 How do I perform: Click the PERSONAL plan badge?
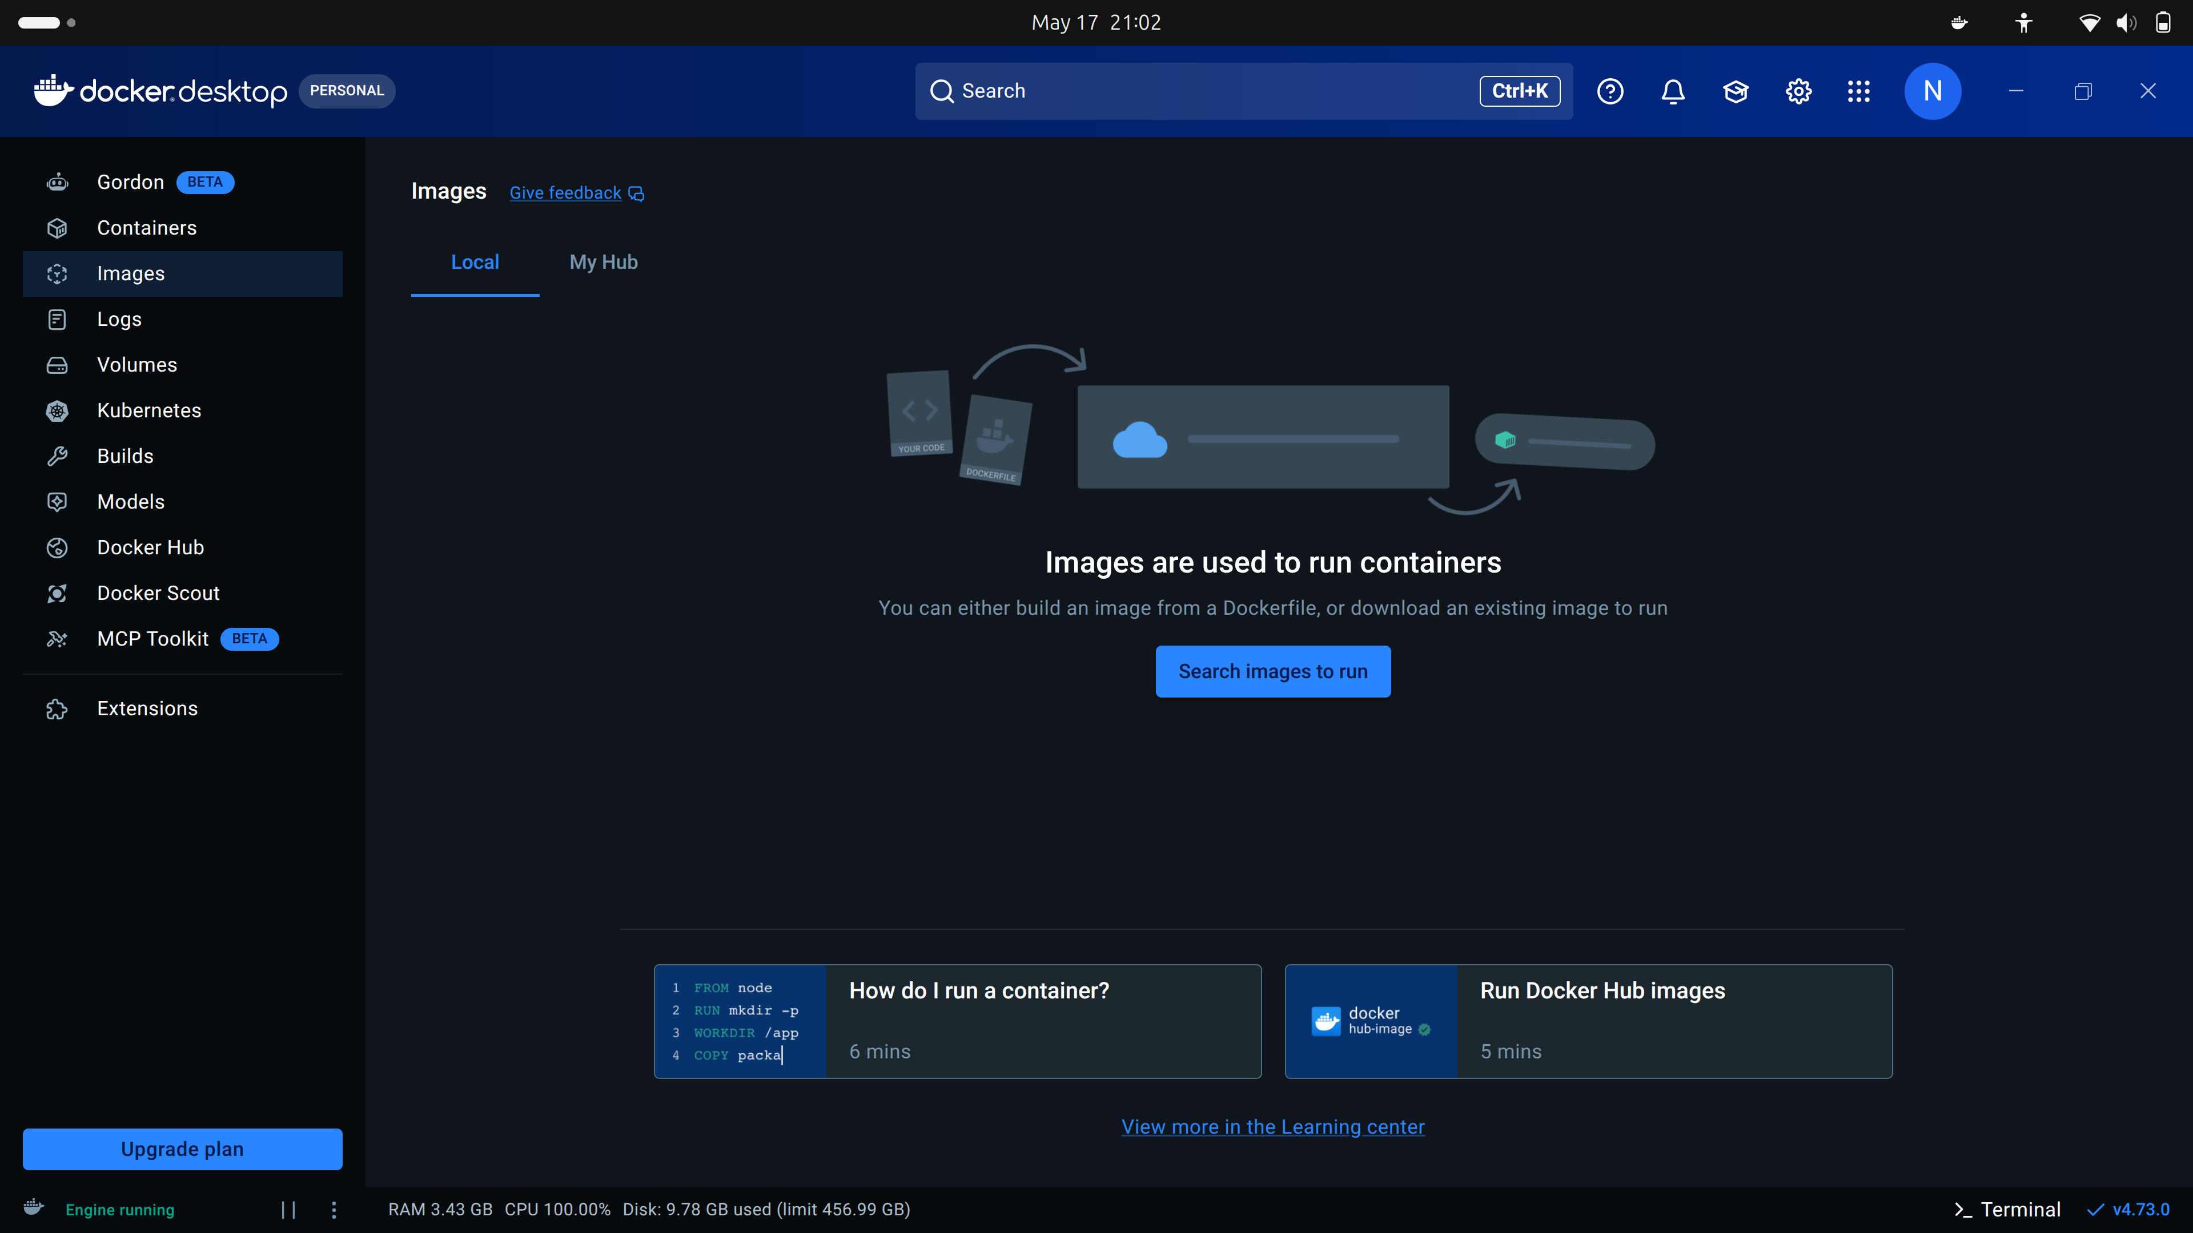pyautogui.click(x=347, y=91)
